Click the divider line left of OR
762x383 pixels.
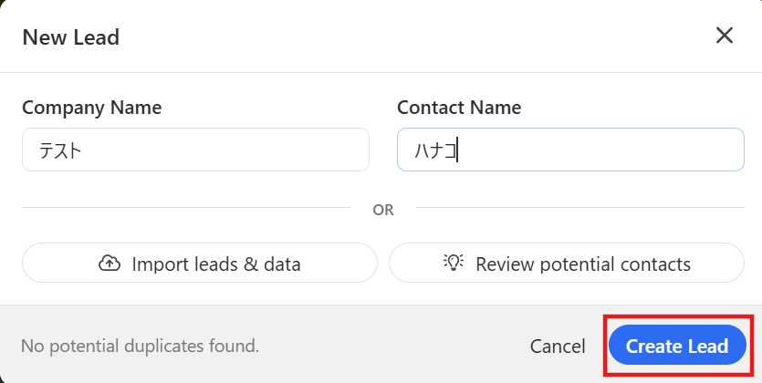(183, 209)
